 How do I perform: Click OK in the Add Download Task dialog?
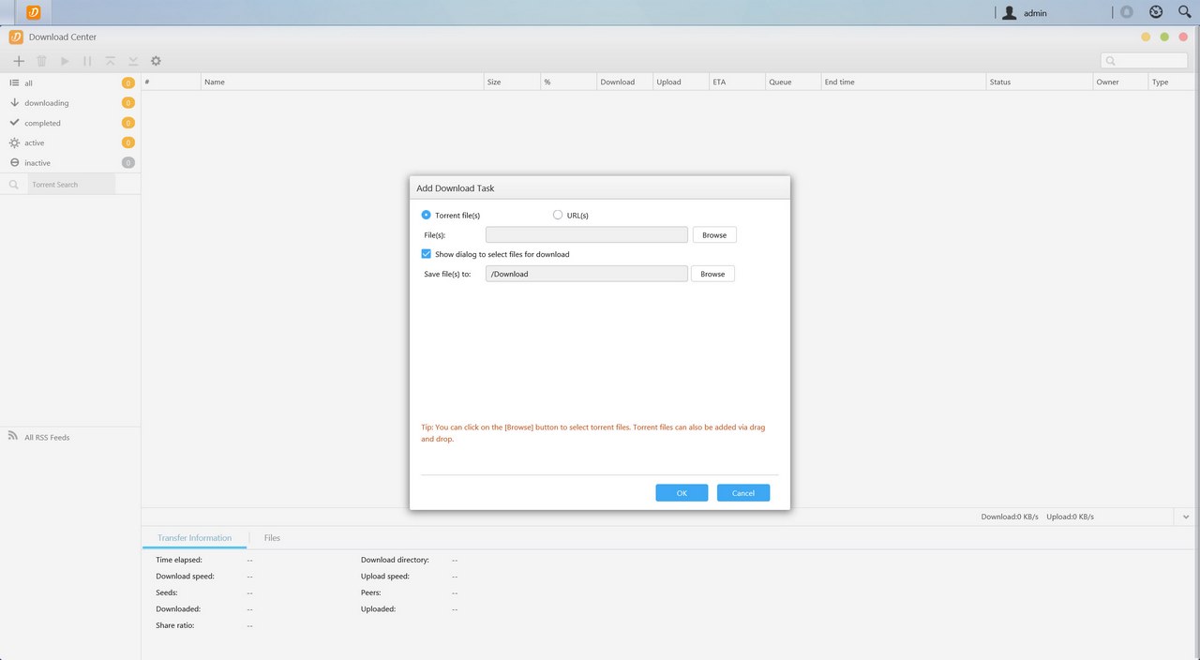[682, 492]
